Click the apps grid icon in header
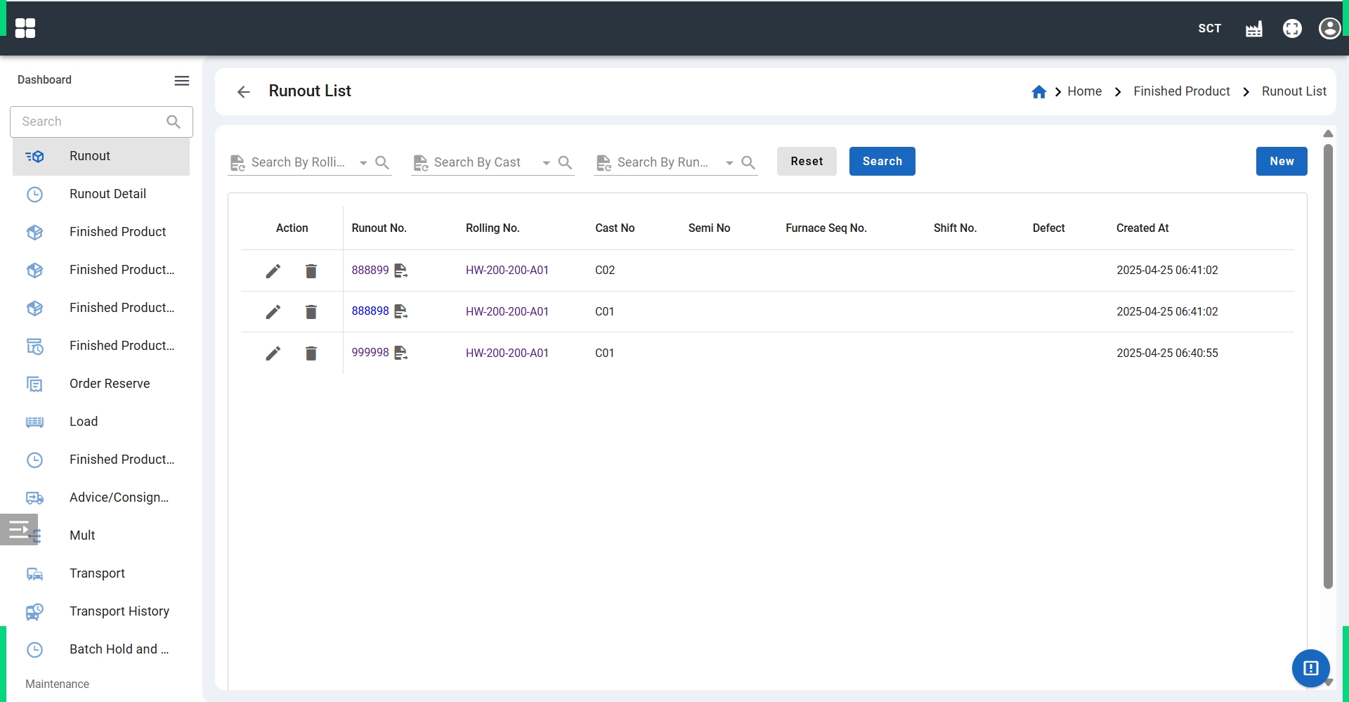The image size is (1349, 702). click(25, 28)
